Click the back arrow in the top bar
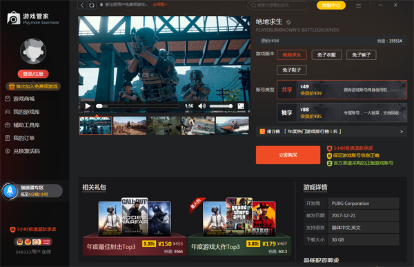 click(x=82, y=5)
